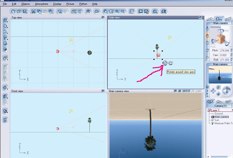Viewport: 233px width, 158px height.
Task: Click the Roll value field
Action: coord(224,60)
